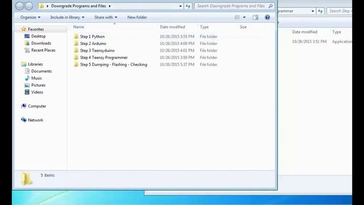Click the Desktop icon in navigation pane
This screenshot has width=364, height=205.
point(27,36)
